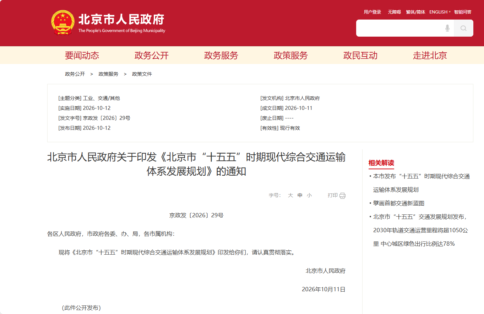484x314 pixels.
Task: Click the 相关解读 section heading
Action: tap(381, 163)
